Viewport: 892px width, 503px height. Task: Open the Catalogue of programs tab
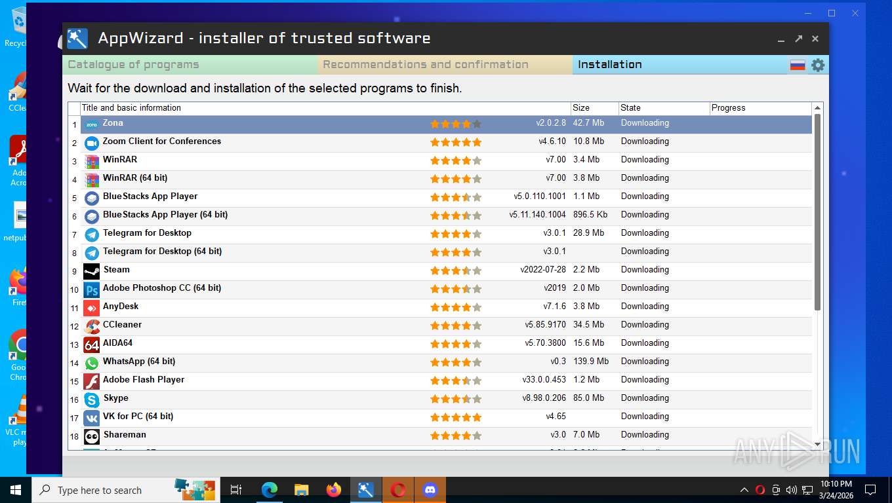point(190,65)
